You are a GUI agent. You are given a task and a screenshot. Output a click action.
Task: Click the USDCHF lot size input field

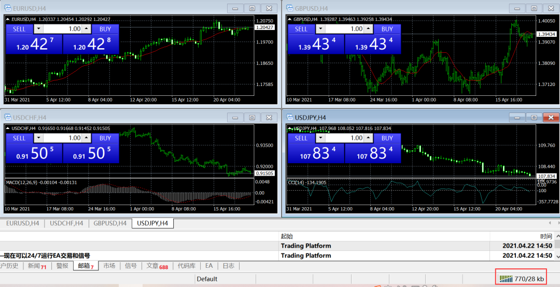point(63,138)
